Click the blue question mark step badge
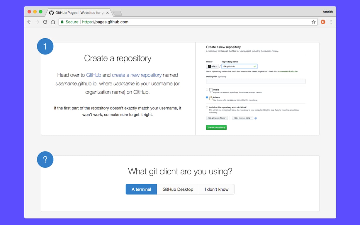Image resolution: width=360 pixels, height=225 pixels. [x=45, y=159]
